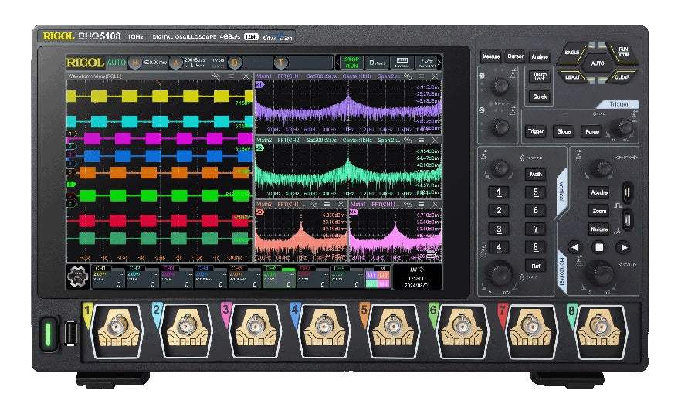Hit the Math key above channel keys
The height and width of the screenshot is (397, 688).
point(535,174)
